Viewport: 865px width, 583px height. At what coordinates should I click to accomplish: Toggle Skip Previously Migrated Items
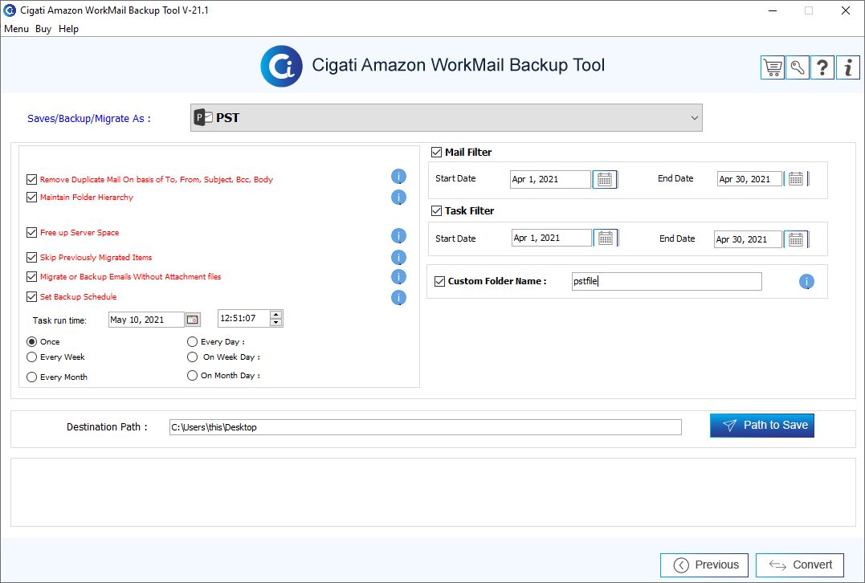coord(31,257)
